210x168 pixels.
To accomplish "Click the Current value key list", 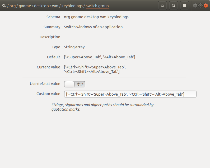I will click(x=95, y=69).
